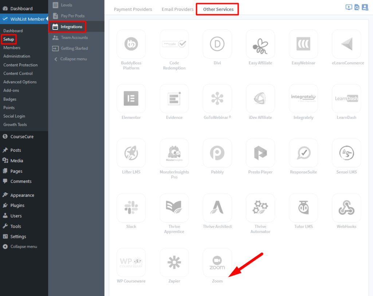
Task: Switch to the Payment Providers tab
Action: click(133, 9)
